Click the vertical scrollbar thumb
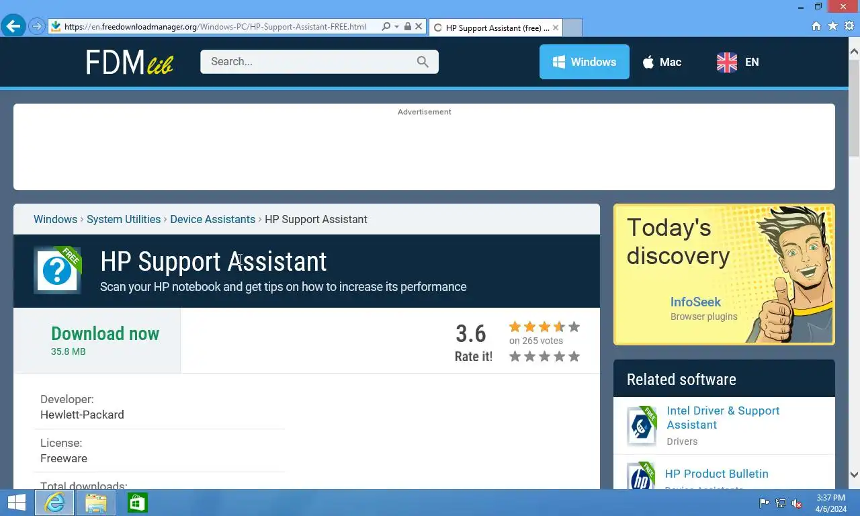The width and height of the screenshot is (860, 516). coord(854,107)
